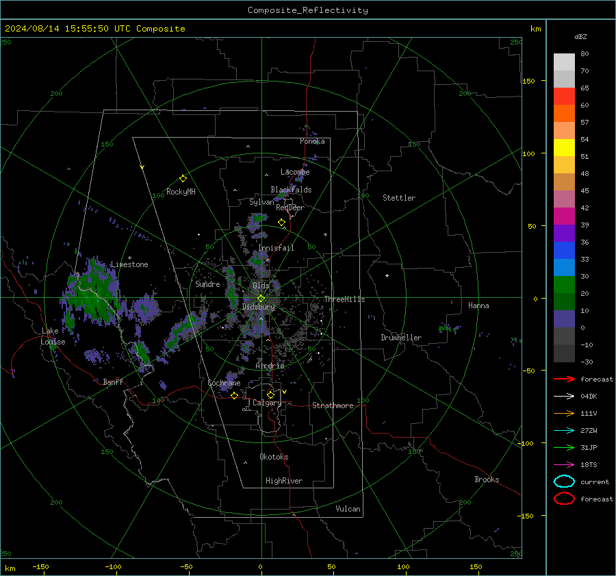Click the Calgary city label

click(267, 403)
